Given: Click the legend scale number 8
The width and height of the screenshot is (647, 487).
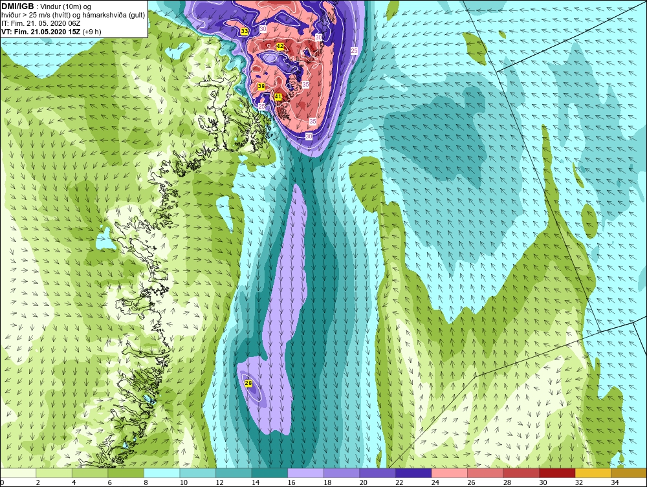Looking at the screenshot, I should click(146, 482).
